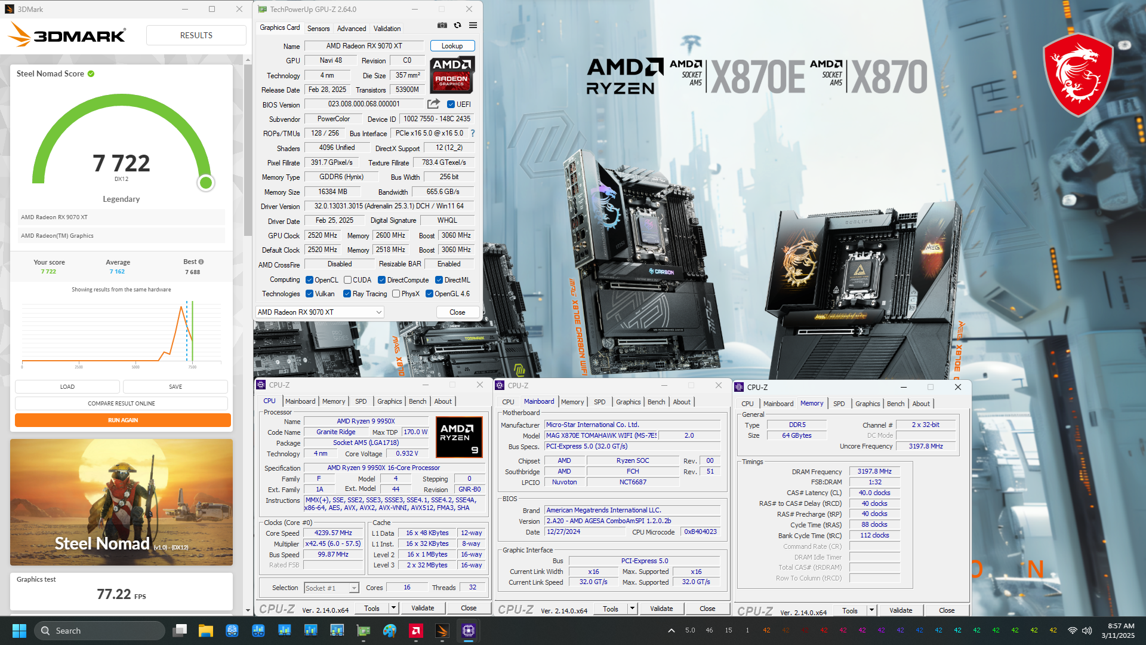1146x645 pixels.
Task: Click the GPU-Z refresh icon
Action: click(x=457, y=26)
